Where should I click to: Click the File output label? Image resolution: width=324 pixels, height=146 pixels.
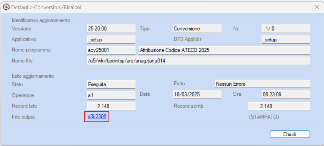point(23,117)
